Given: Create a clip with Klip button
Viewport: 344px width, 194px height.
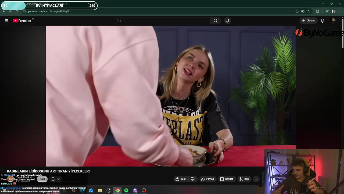Looking at the screenshot, I should click(244, 179).
